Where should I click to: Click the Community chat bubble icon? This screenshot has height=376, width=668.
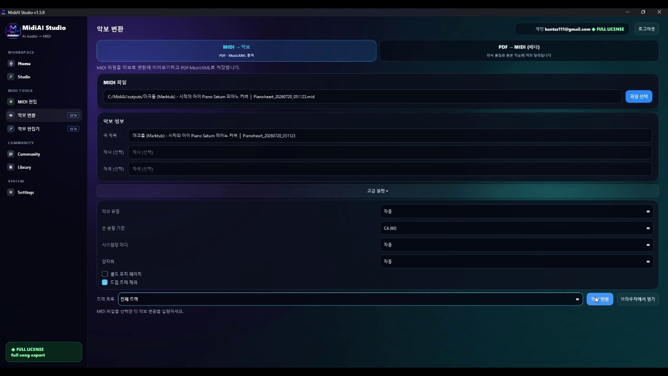pos(11,154)
